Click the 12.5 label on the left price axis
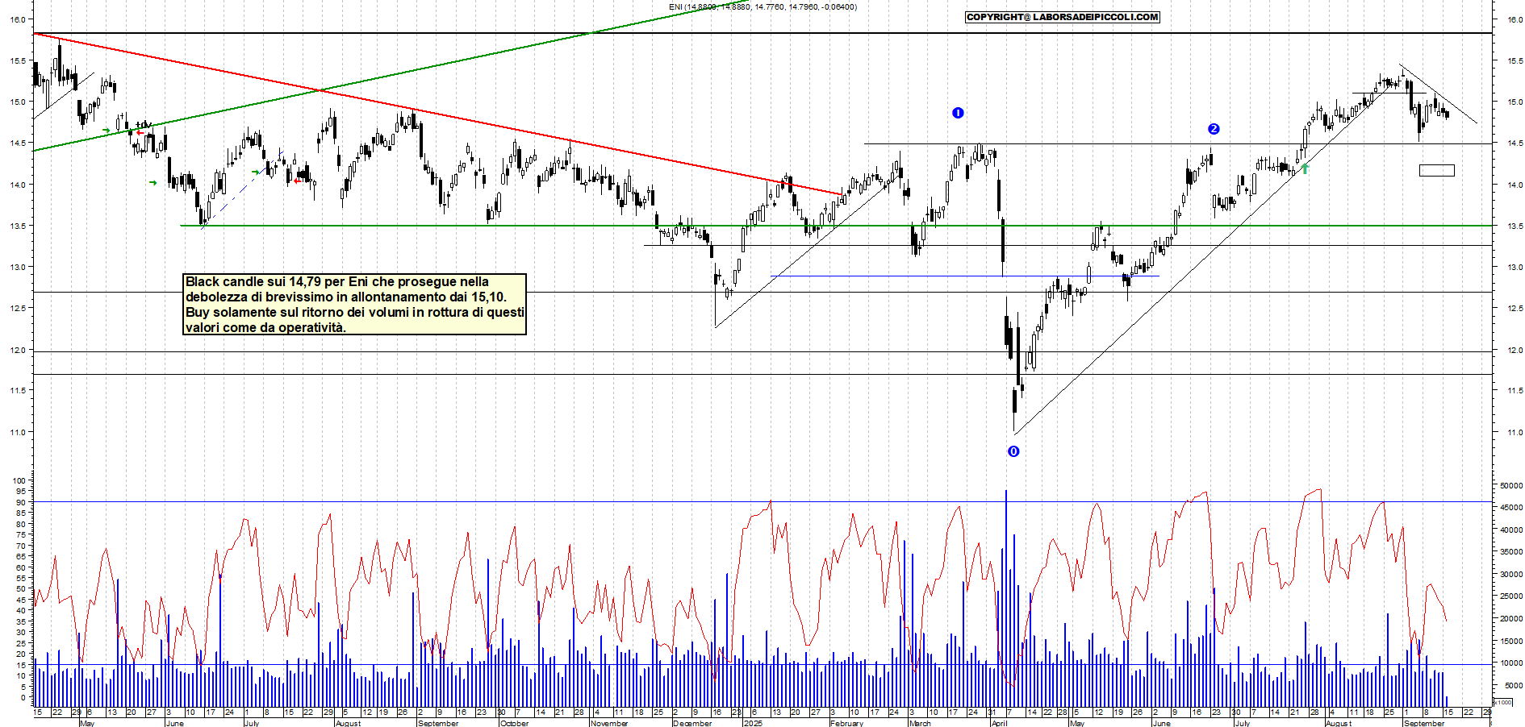Screen dimensions: 1525x727 tap(17, 308)
